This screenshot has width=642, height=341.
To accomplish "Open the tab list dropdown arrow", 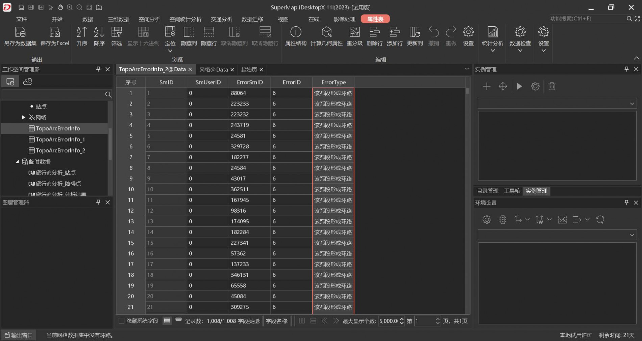I will (467, 69).
